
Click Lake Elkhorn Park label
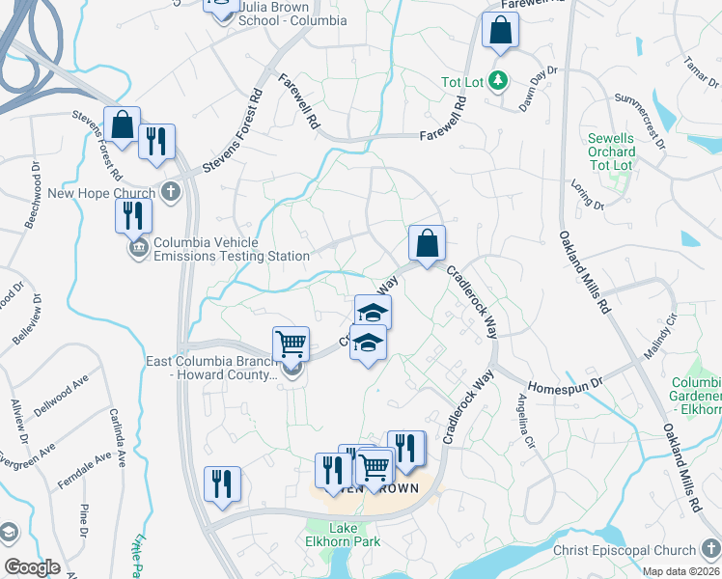pos(343,535)
